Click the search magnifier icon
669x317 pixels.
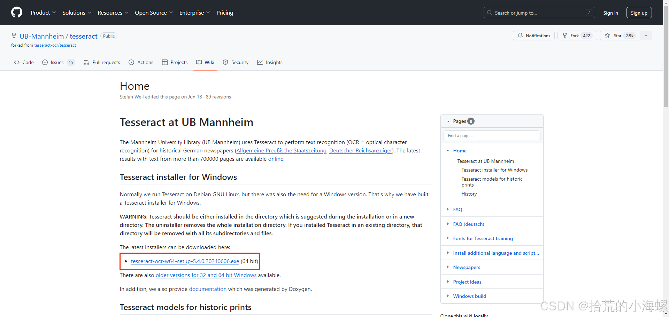pyautogui.click(x=490, y=13)
